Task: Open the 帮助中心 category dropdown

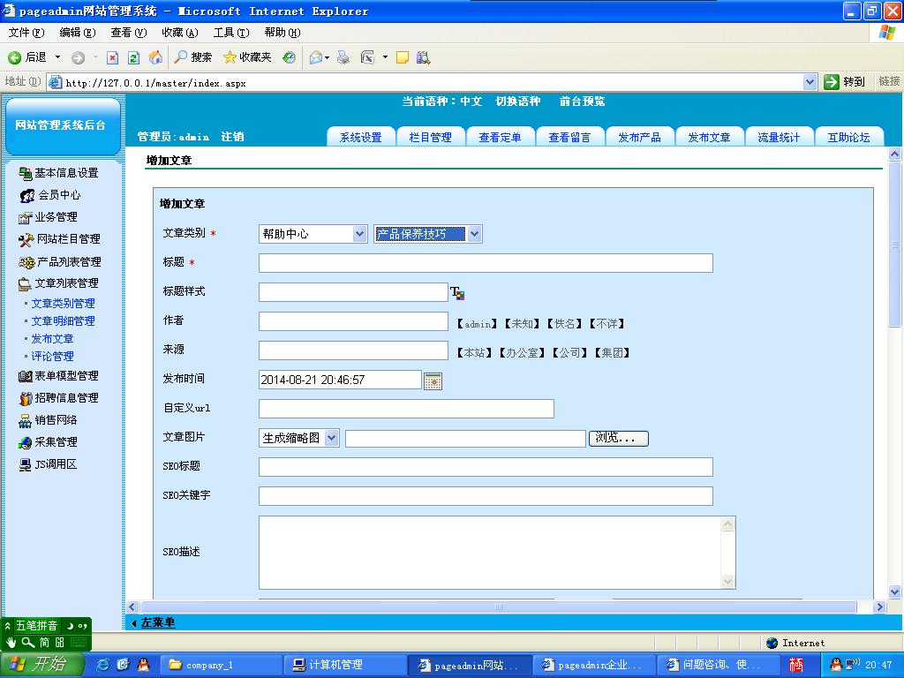Action: 313,234
